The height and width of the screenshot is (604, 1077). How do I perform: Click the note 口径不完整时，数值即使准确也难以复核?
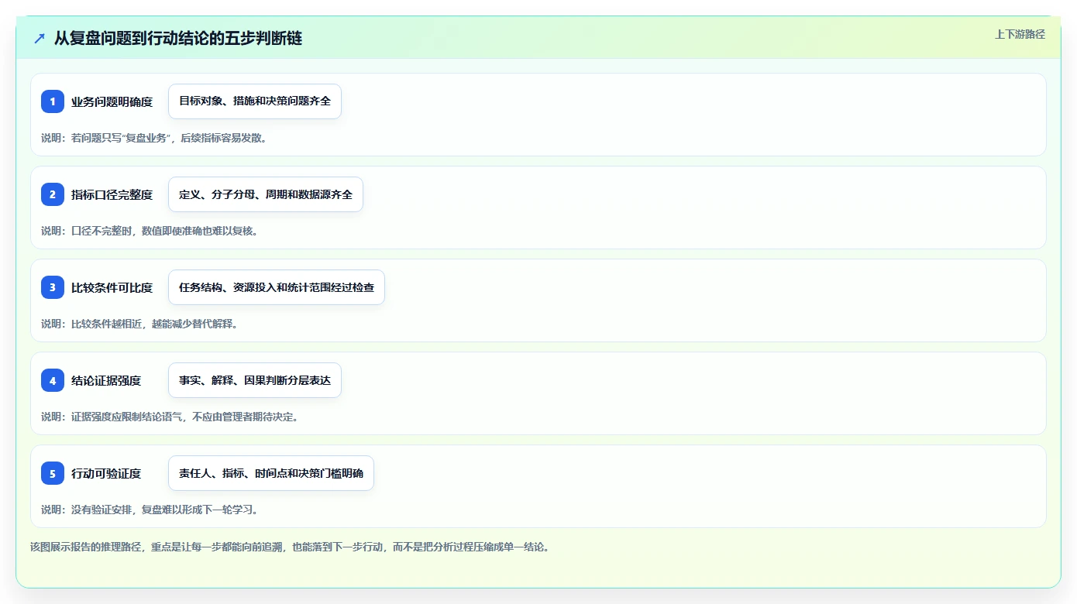(150, 231)
